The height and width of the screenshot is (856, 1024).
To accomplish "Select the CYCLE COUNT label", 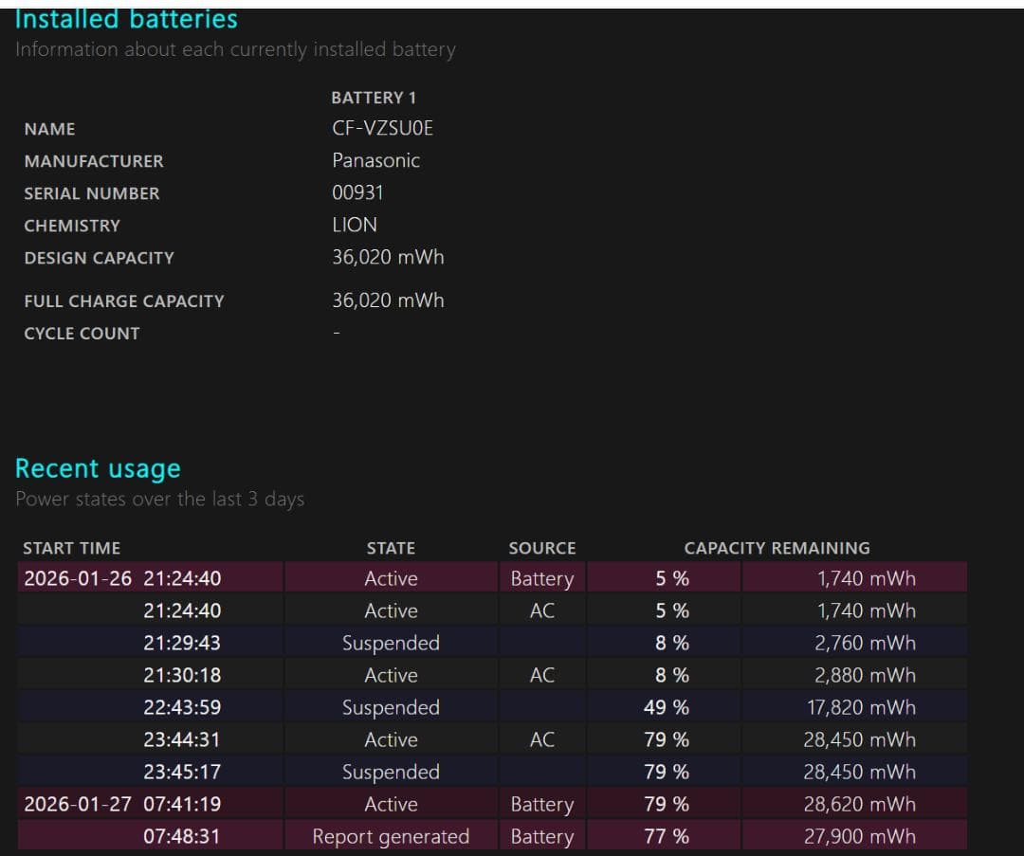I will [82, 334].
